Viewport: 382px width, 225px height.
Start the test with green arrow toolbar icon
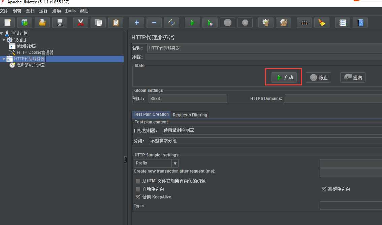click(x=192, y=23)
